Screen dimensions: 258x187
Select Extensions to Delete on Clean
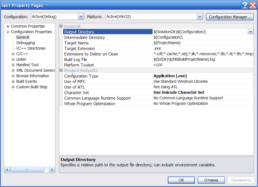[x=108, y=54]
